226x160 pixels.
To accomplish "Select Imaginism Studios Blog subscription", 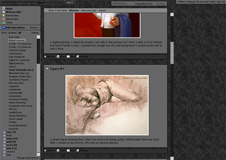I will [20, 76].
